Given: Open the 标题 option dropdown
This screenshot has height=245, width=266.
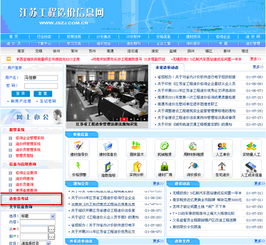Looking at the screenshot, I should tap(38, 216).
